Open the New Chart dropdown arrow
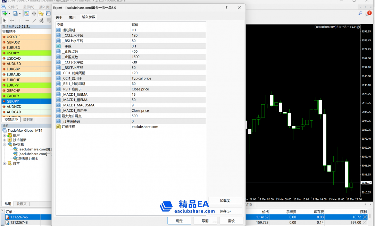The width and height of the screenshot is (375, 226). (9, 14)
